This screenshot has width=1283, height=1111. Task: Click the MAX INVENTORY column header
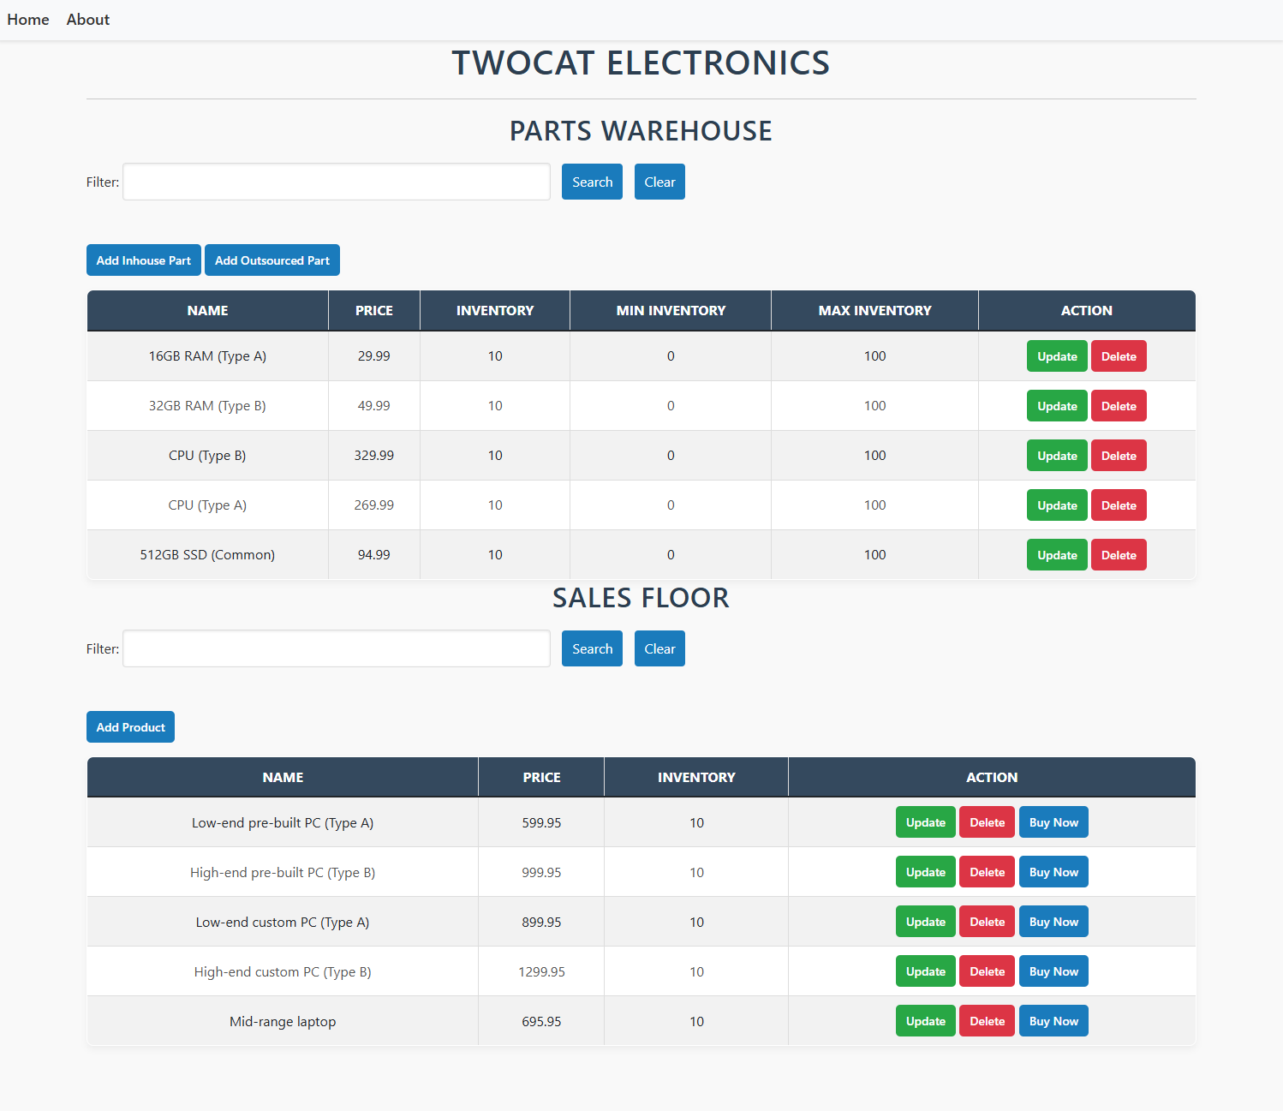(x=874, y=310)
